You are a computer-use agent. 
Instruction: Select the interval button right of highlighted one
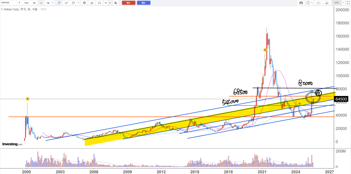tap(48, 3)
